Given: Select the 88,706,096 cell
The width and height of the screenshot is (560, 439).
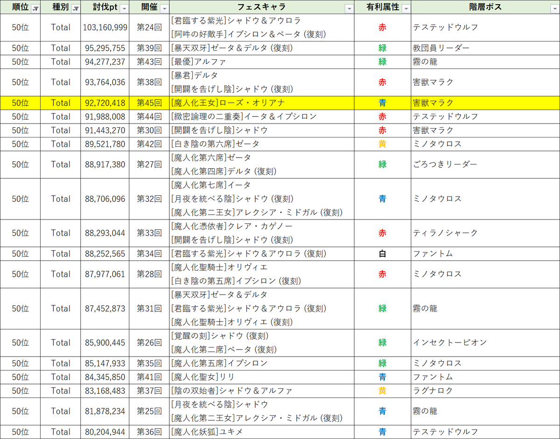Looking at the screenshot, I should (x=105, y=199).
